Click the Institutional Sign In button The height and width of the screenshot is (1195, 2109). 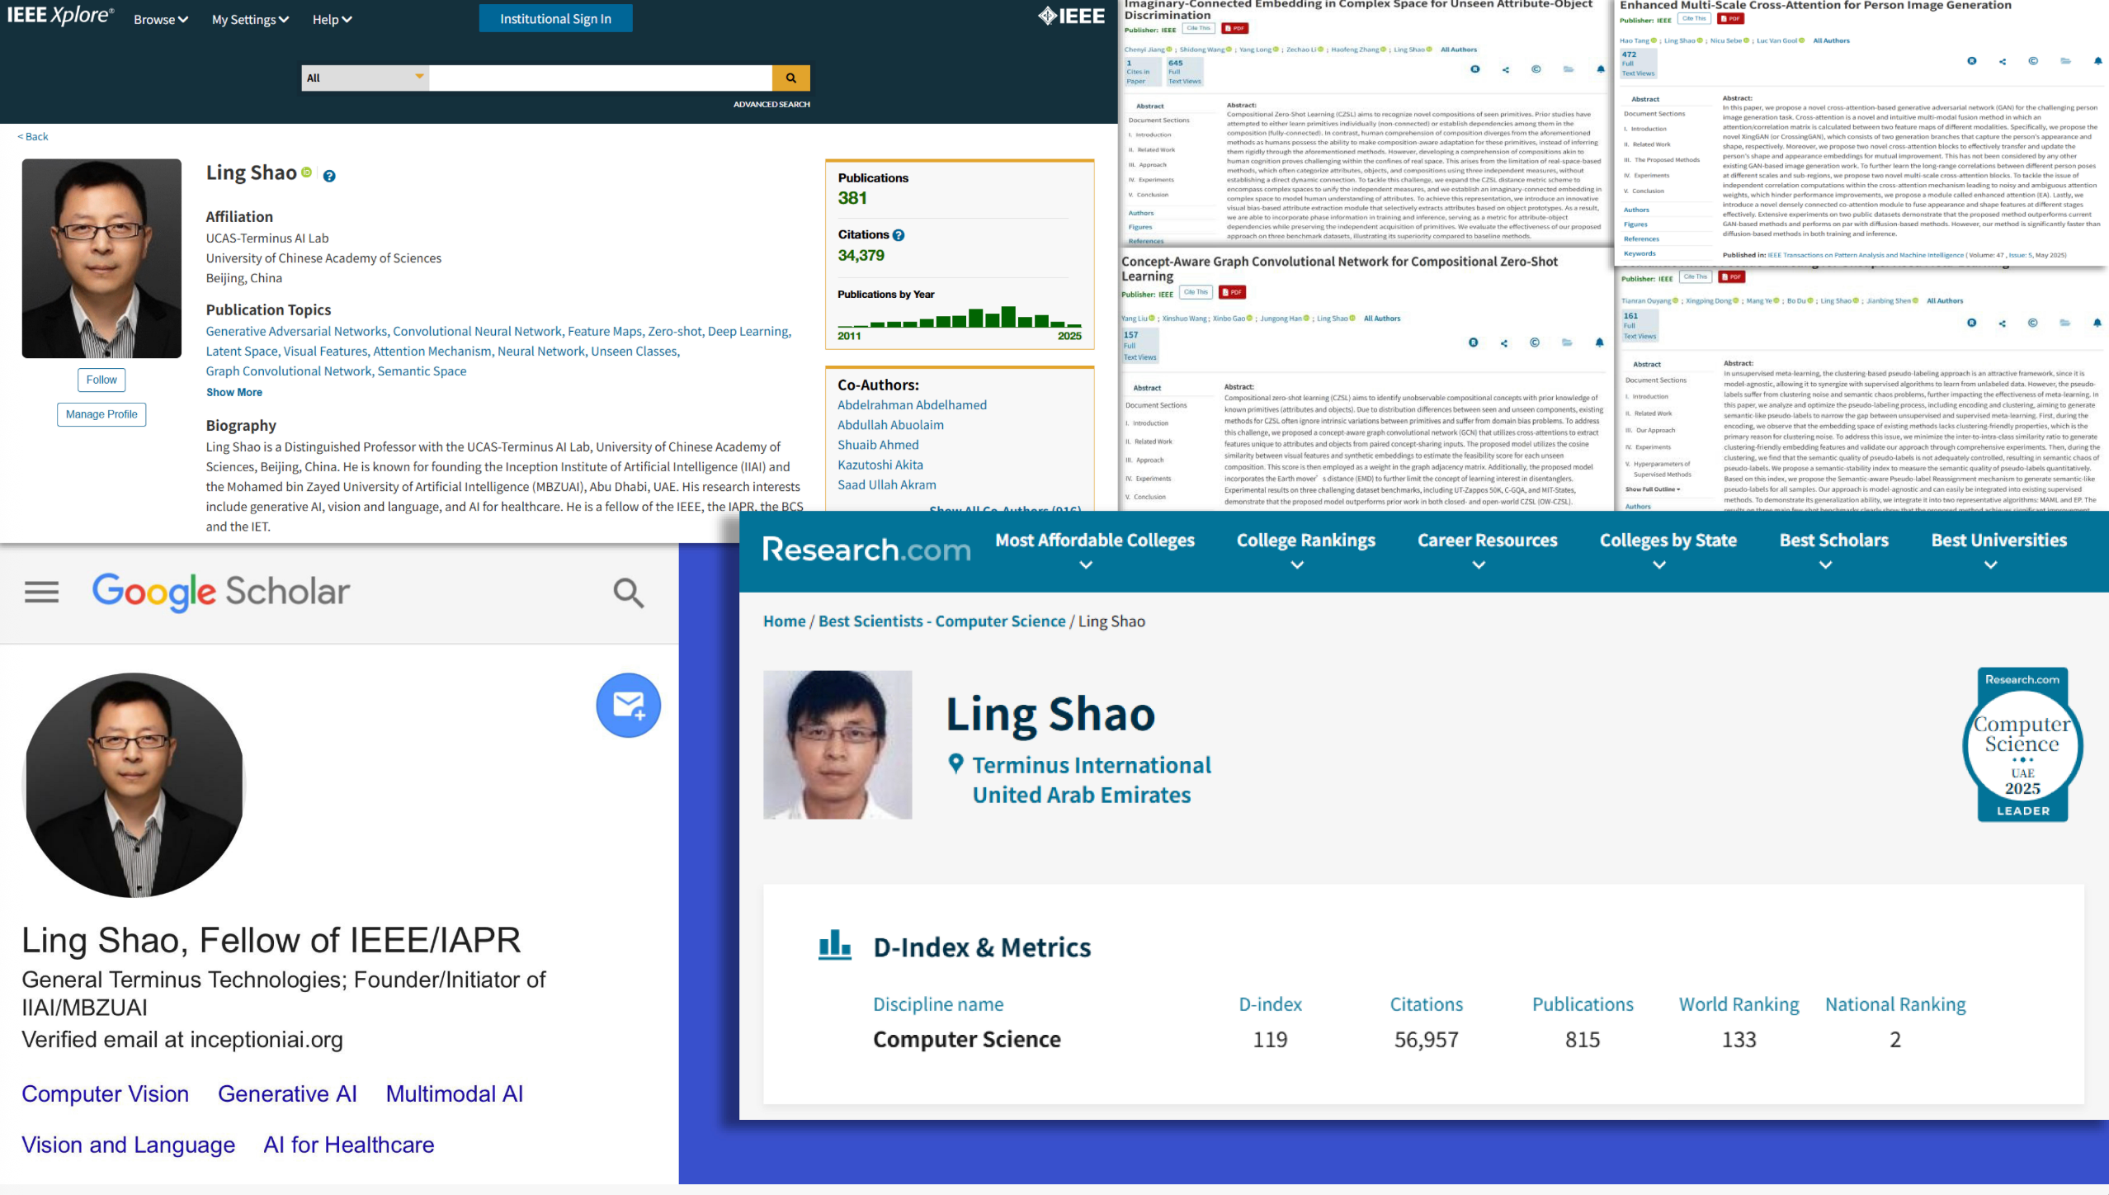[x=555, y=18]
